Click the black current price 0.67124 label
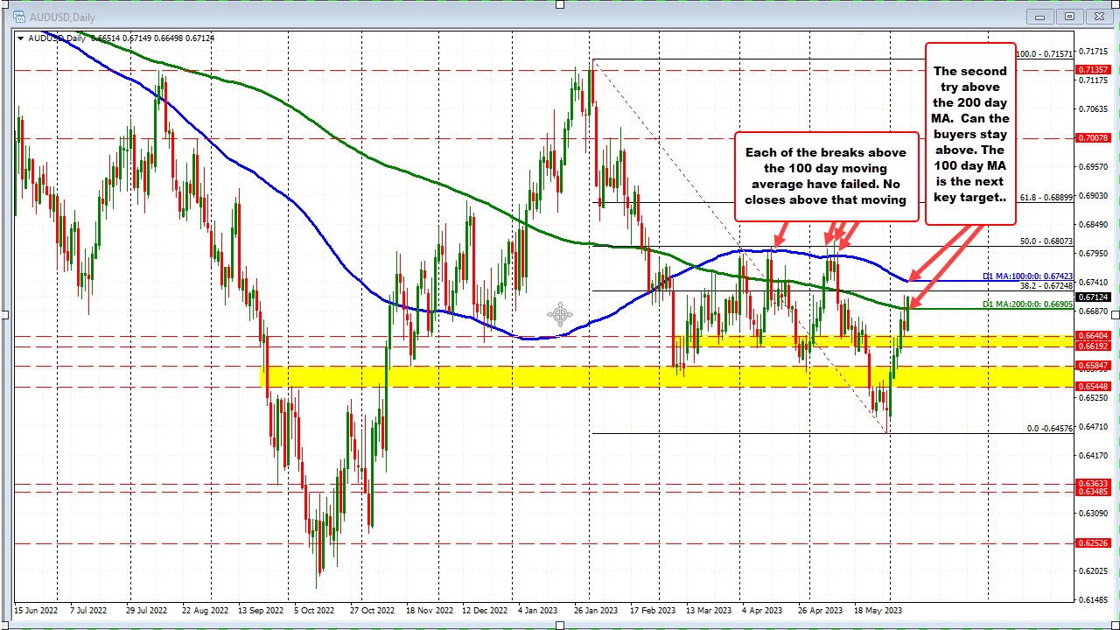The height and width of the screenshot is (630, 1120). (x=1094, y=297)
